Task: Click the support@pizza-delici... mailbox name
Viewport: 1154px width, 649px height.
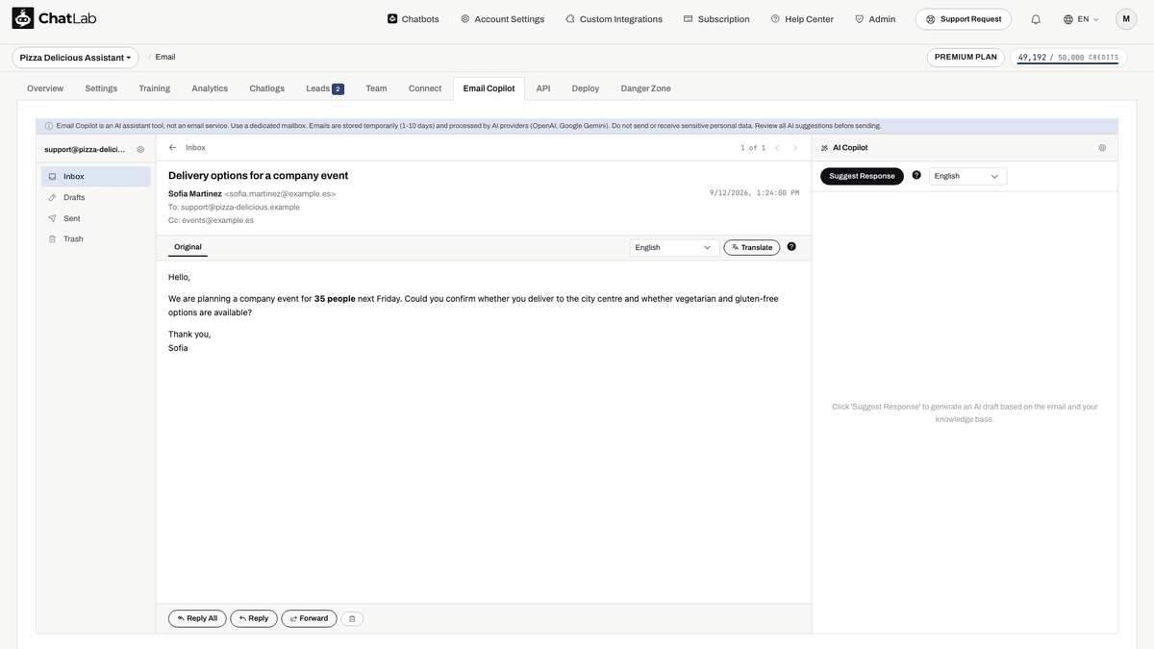Action: coord(85,149)
